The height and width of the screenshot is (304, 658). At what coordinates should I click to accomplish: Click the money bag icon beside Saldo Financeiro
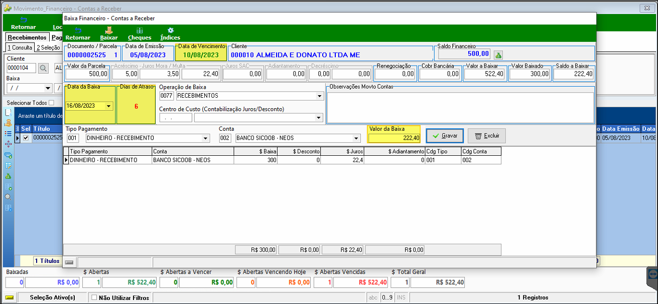tap(498, 55)
